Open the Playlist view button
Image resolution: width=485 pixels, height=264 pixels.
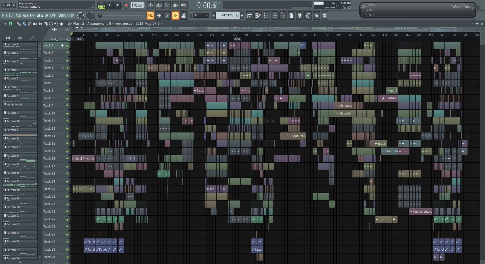(250, 16)
